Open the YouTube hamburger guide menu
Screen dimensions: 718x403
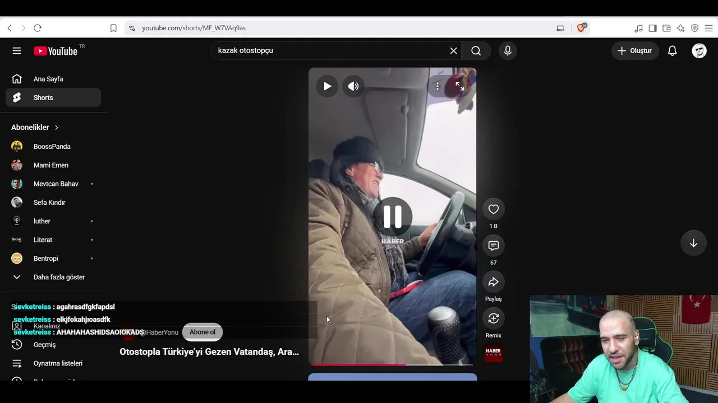(x=17, y=51)
